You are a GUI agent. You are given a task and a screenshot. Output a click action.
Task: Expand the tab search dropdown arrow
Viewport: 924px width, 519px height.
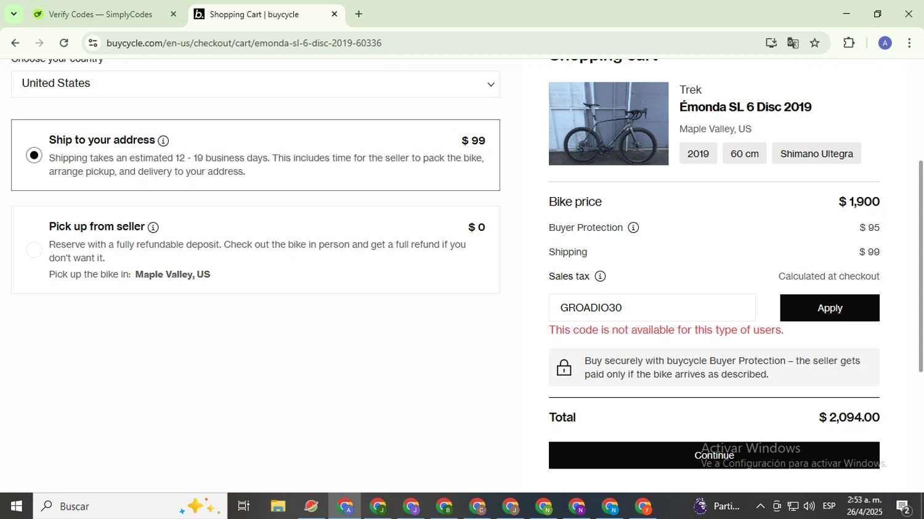(x=14, y=14)
